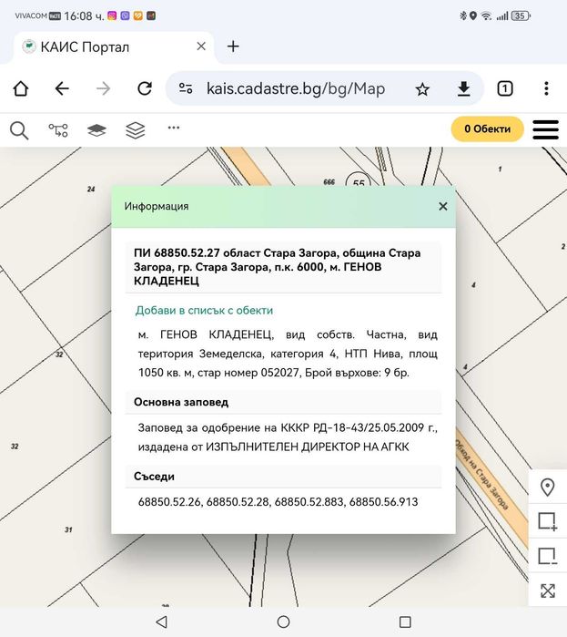567x637 pixels.
Task: Click map parcel labeled 31
Action: [68, 529]
